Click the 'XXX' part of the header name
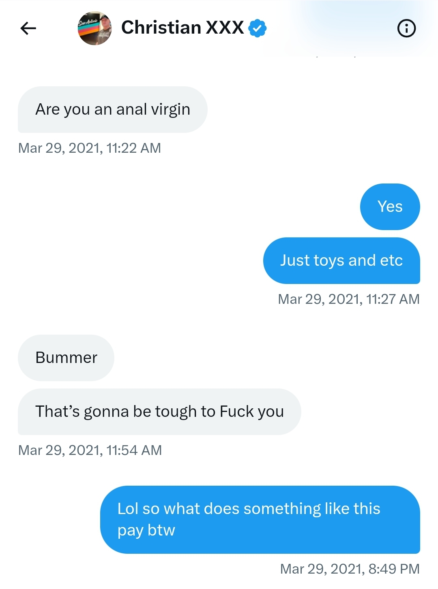 [225, 28]
